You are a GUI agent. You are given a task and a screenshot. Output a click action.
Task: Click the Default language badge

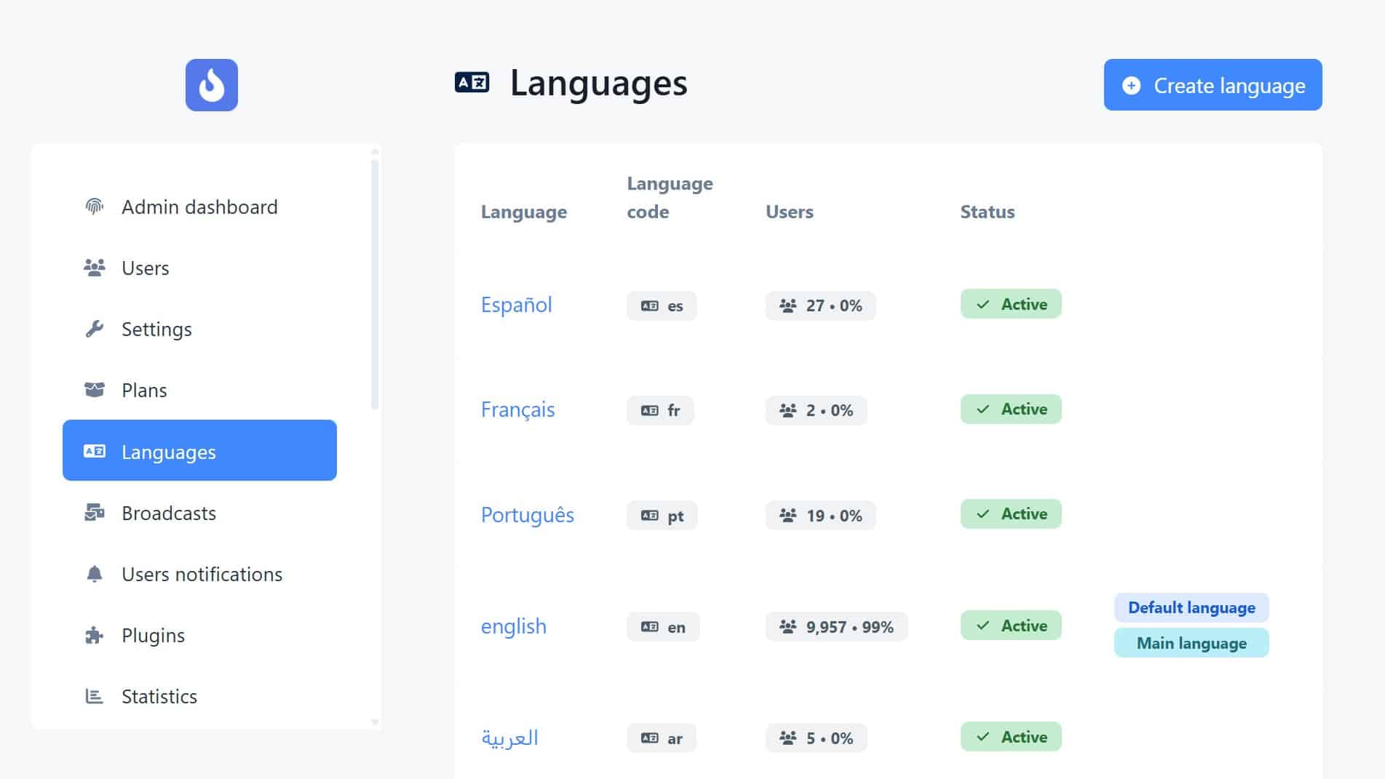pos(1191,607)
